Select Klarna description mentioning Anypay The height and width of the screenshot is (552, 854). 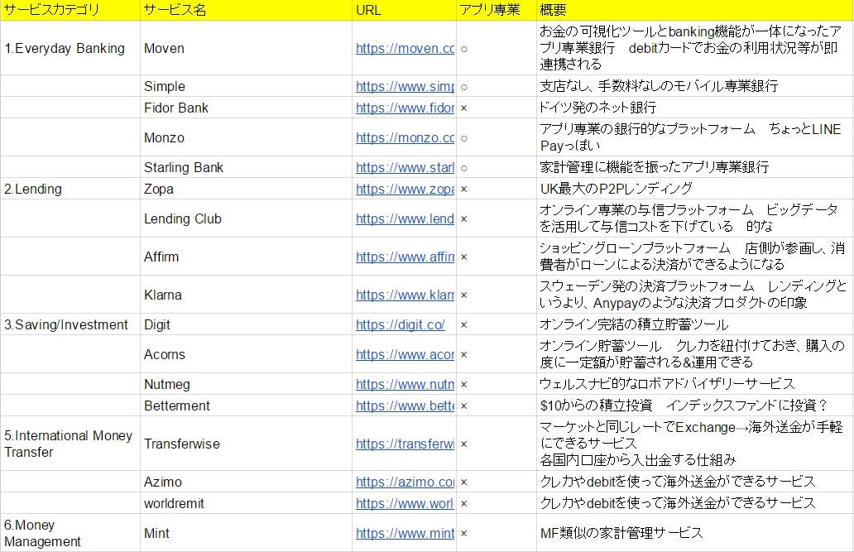coord(695,295)
